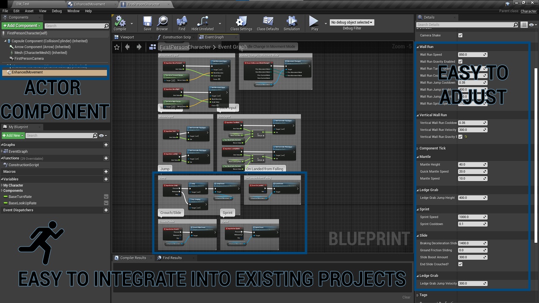Click the Find toolbar icon
This screenshot has width=539, height=303.
(x=182, y=22)
